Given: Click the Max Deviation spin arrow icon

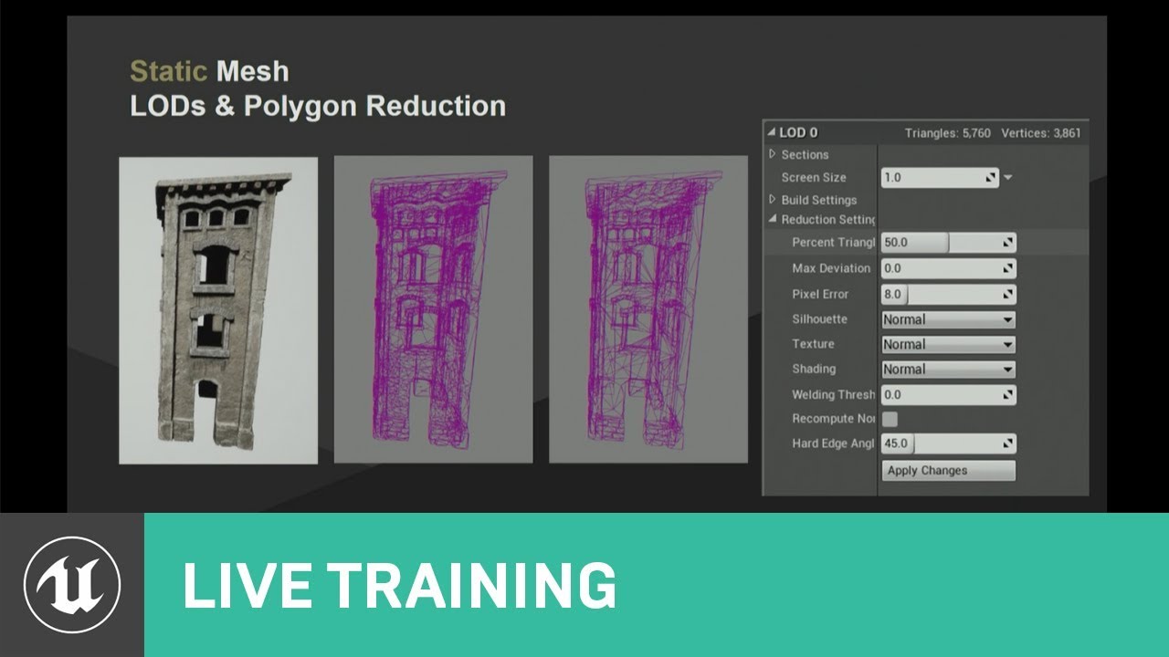Looking at the screenshot, I should tap(1008, 268).
